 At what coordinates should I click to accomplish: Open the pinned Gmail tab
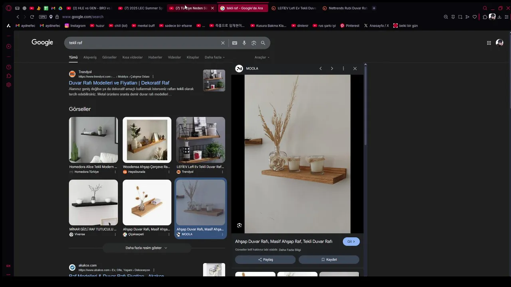pos(53,8)
